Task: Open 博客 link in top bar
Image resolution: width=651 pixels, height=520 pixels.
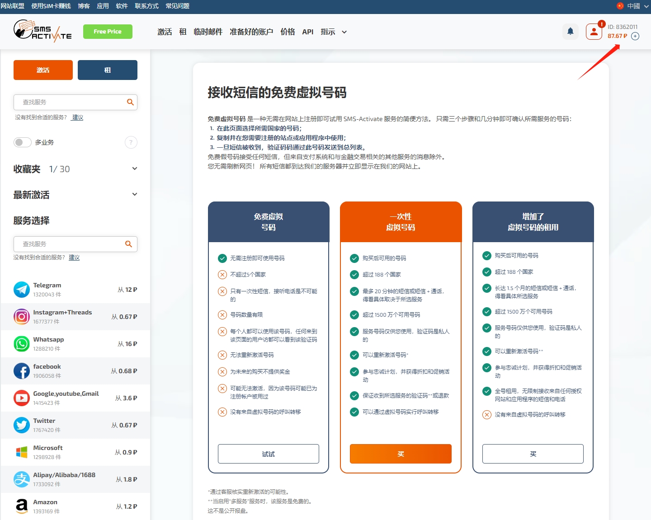Action: pyautogui.click(x=84, y=6)
